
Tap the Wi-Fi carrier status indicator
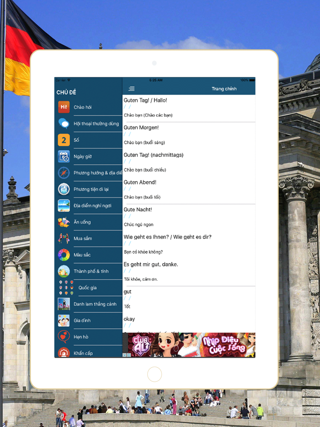pos(63,80)
